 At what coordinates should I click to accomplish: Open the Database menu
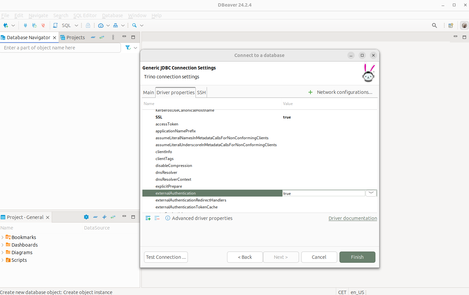(112, 15)
